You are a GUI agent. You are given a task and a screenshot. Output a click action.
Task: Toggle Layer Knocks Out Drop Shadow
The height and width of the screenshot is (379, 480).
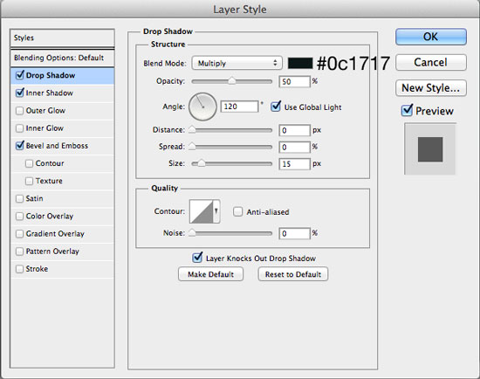click(x=197, y=258)
